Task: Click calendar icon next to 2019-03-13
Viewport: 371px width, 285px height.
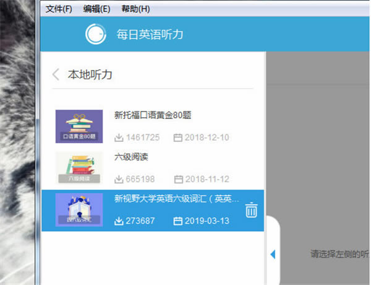Action: tap(178, 221)
